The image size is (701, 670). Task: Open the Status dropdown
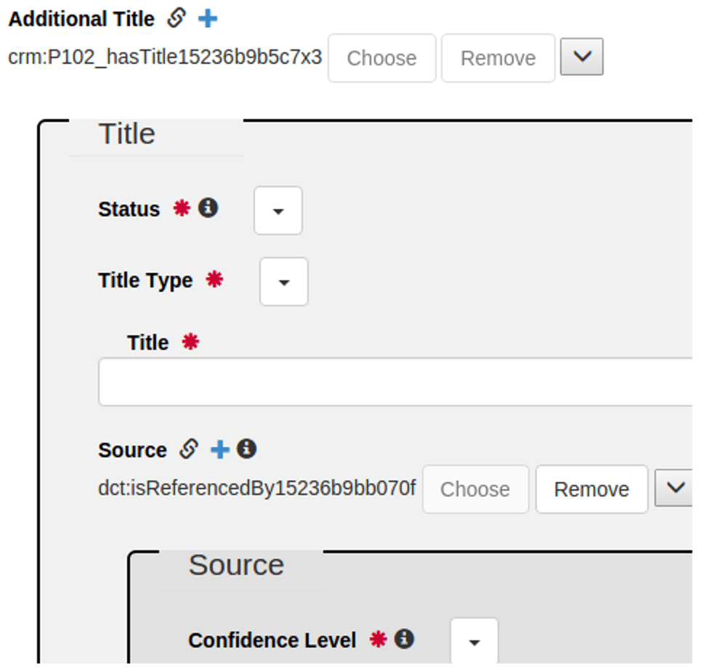click(x=278, y=211)
